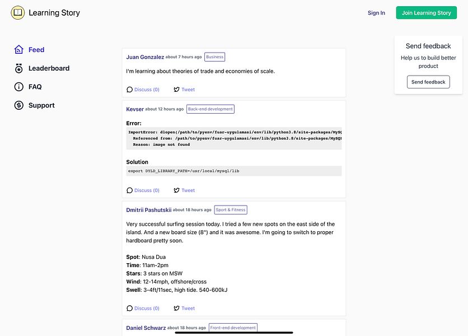Select the Back-end development tag
The width and height of the screenshot is (468, 336).
tap(210, 109)
